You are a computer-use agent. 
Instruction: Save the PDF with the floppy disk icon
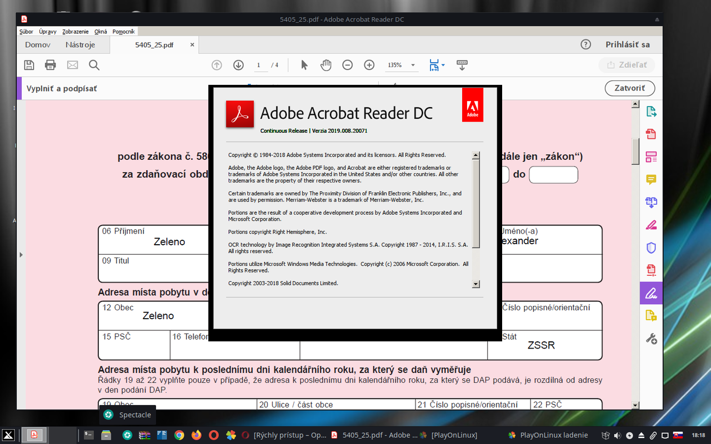29,65
